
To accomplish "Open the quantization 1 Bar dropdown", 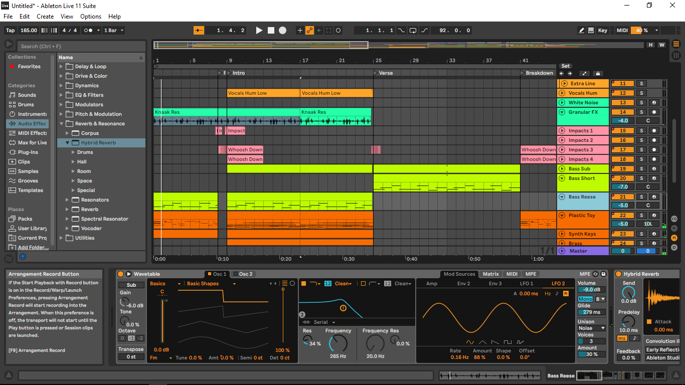I will (x=113, y=31).
